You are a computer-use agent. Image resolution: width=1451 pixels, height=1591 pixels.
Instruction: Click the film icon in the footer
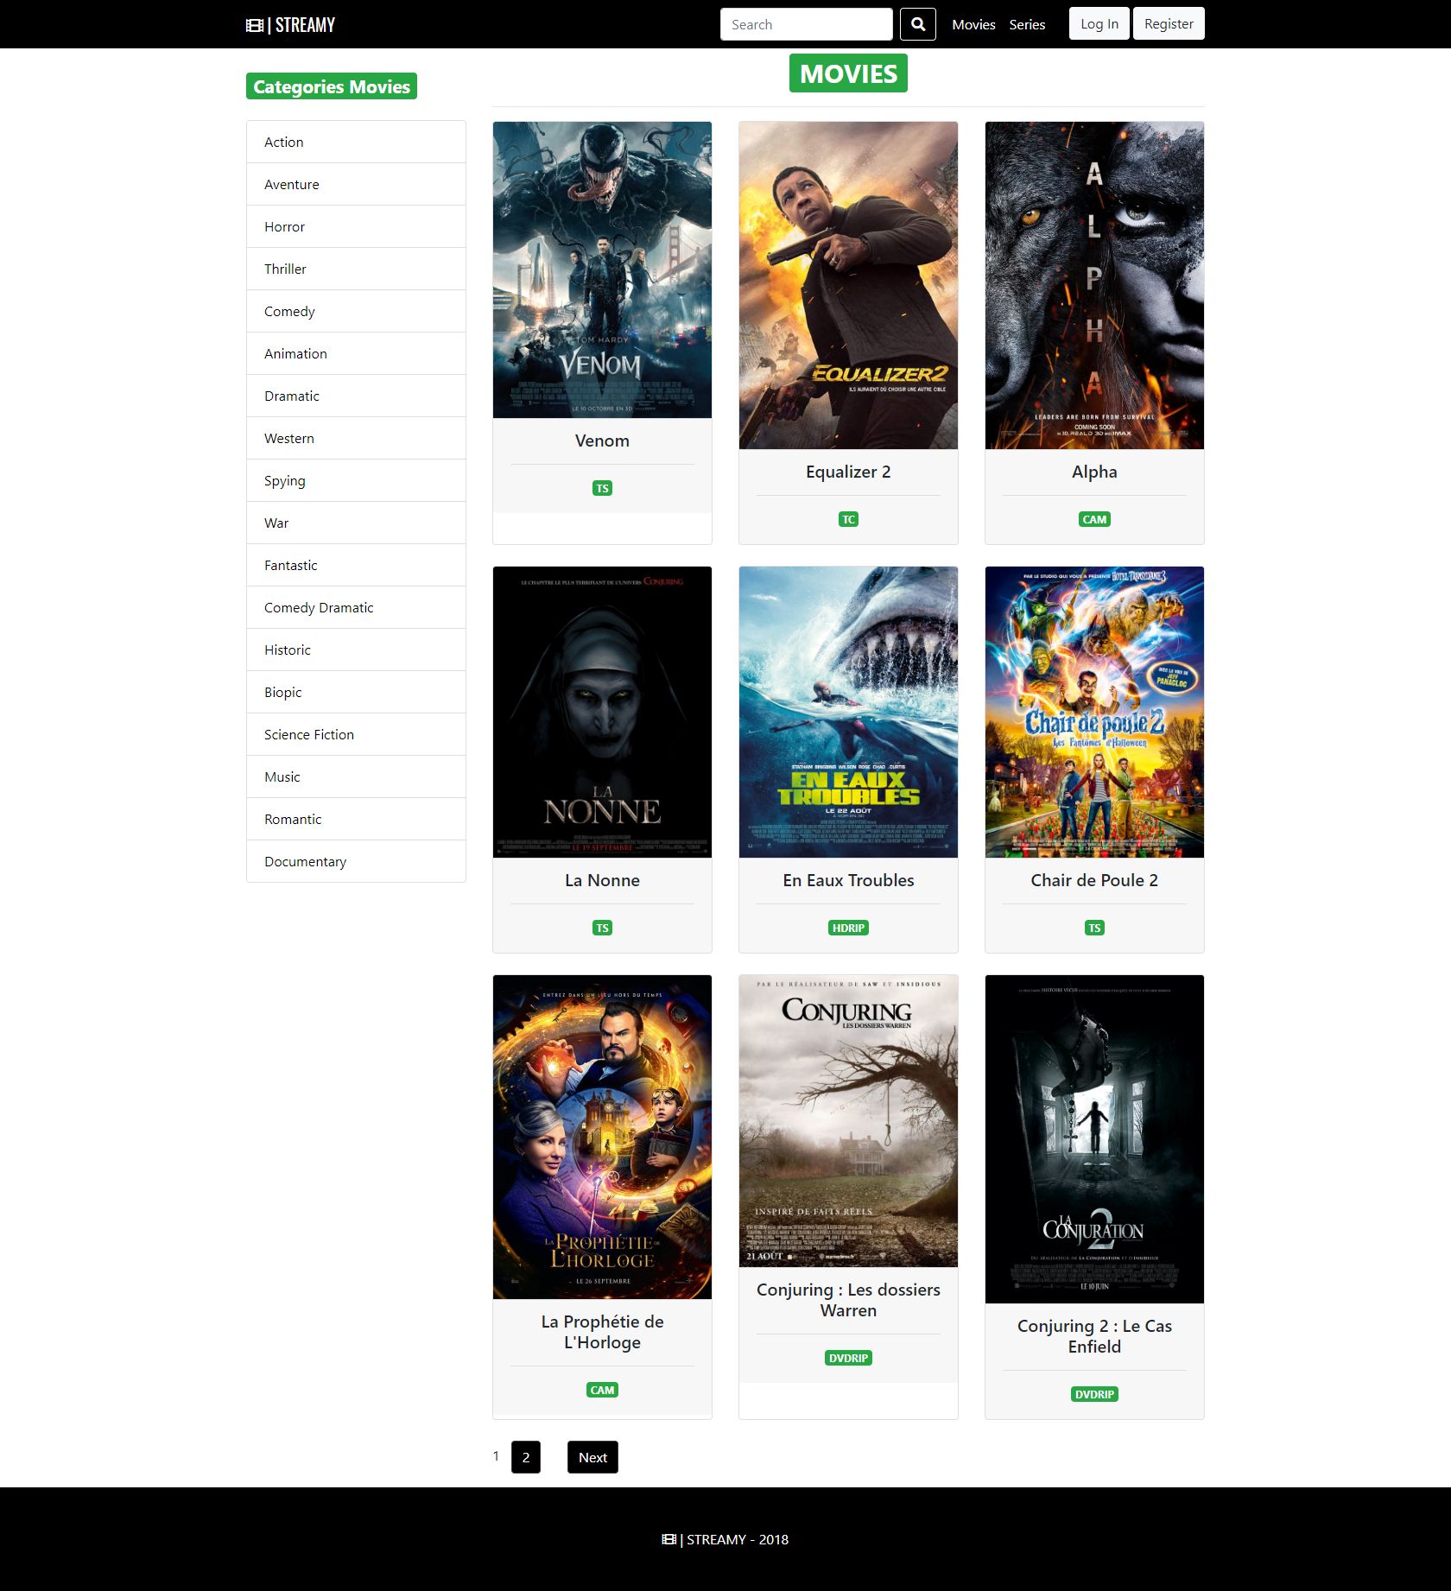[669, 1539]
